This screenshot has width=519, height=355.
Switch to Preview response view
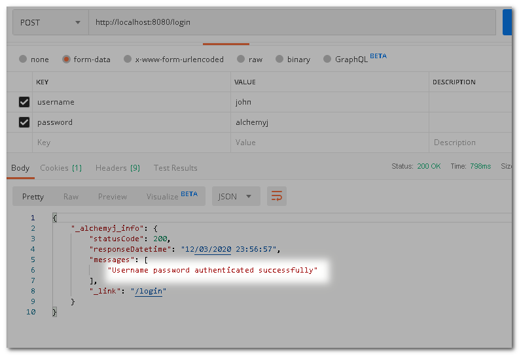pos(113,197)
